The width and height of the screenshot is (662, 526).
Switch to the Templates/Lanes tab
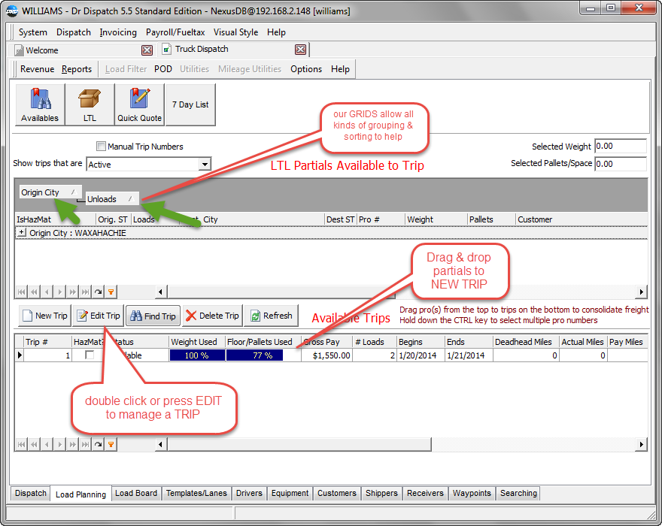196,493
